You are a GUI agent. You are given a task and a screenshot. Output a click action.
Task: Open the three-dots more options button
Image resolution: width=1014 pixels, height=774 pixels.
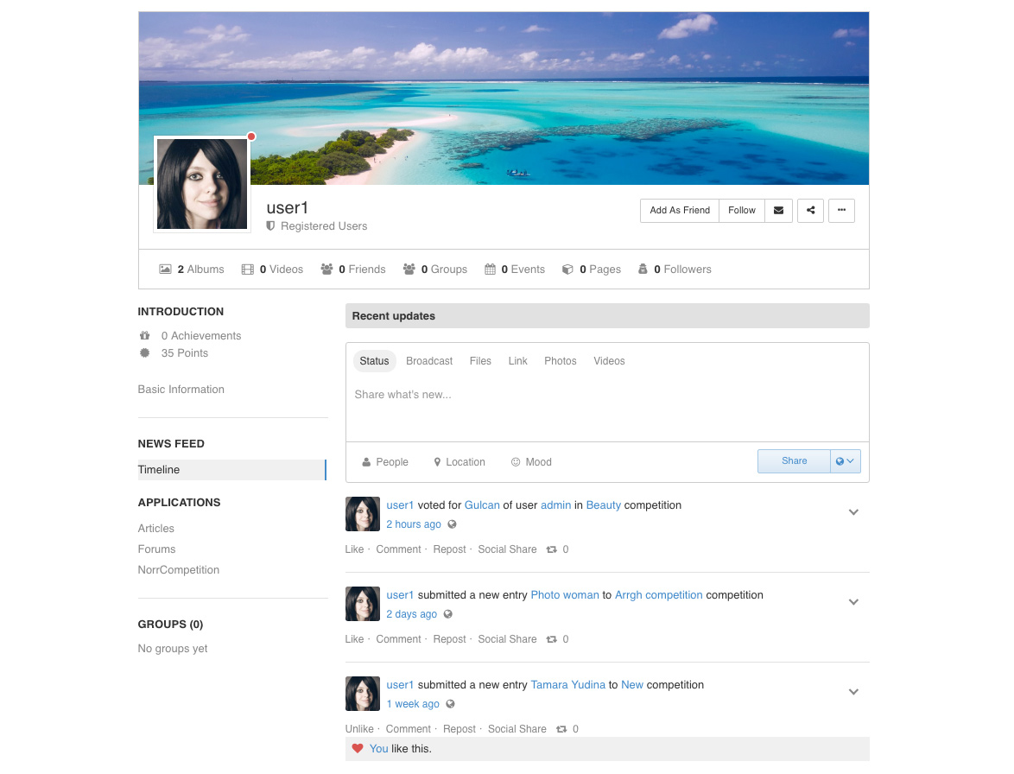[x=841, y=211]
